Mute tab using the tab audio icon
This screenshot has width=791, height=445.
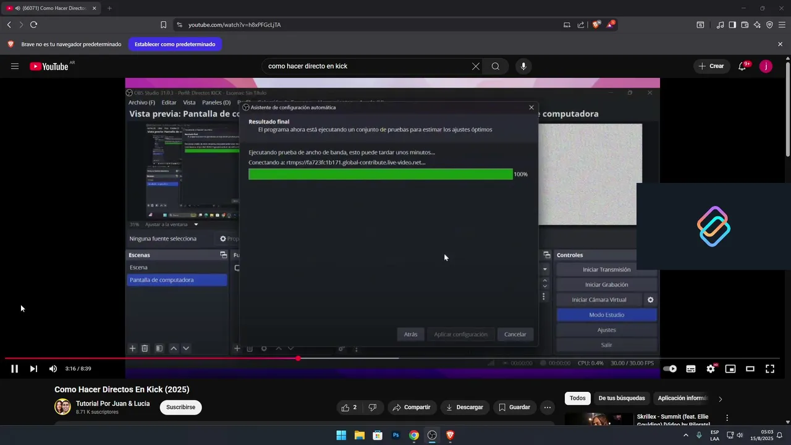click(x=17, y=8)
